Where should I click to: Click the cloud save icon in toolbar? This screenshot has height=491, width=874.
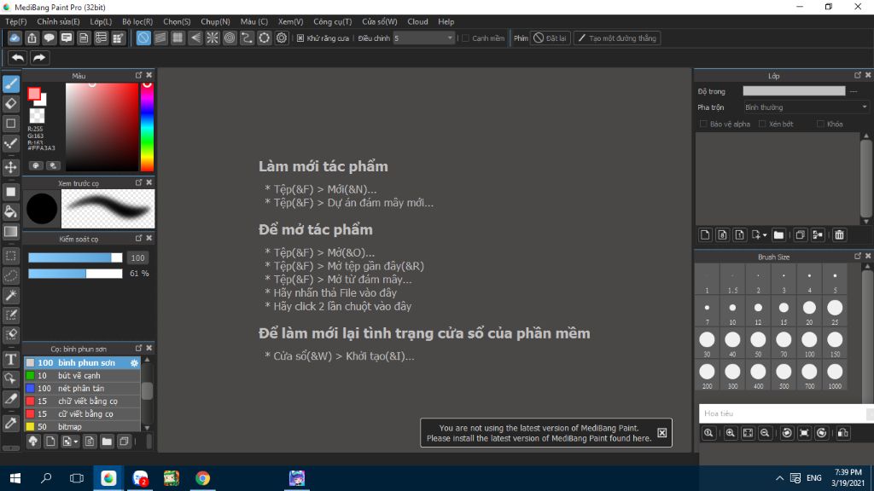coord(15,38)
